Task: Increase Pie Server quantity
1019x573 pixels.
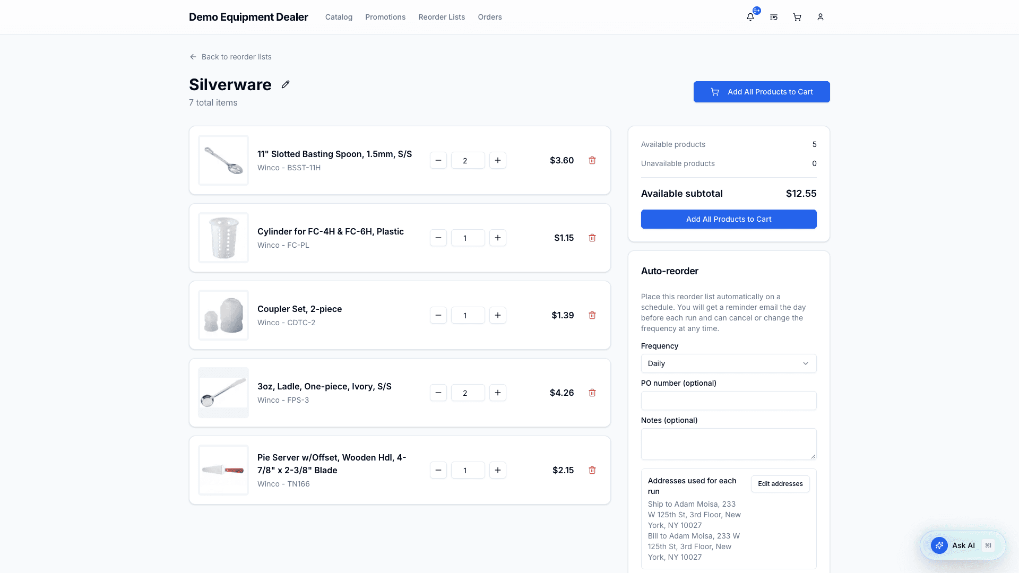Action: coord(498,470)
